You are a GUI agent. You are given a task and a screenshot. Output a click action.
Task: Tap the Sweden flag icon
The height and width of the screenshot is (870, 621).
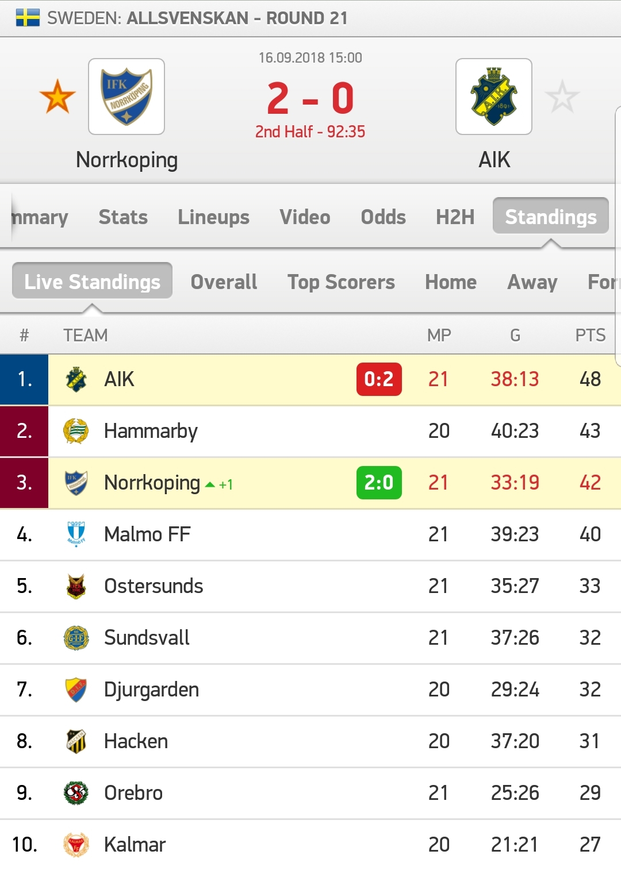[28, 18]
